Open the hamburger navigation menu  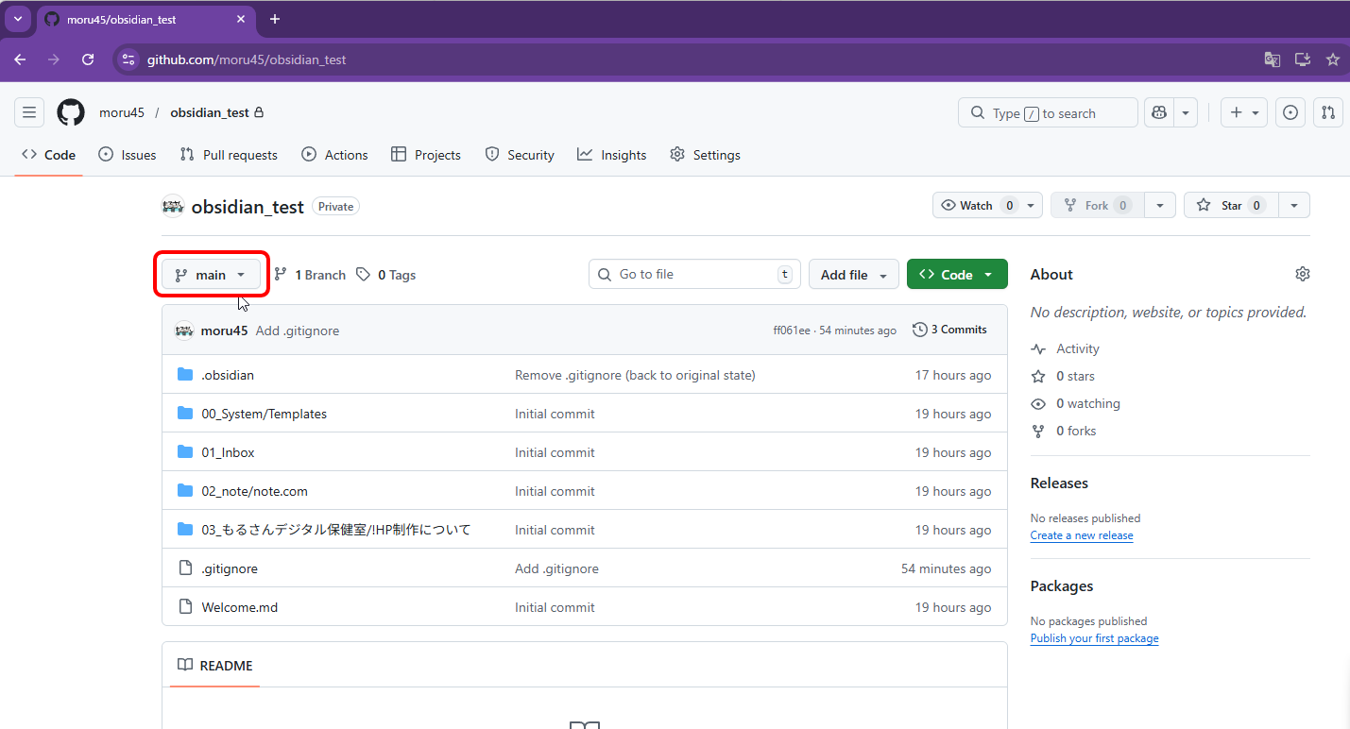click(29, 112)
